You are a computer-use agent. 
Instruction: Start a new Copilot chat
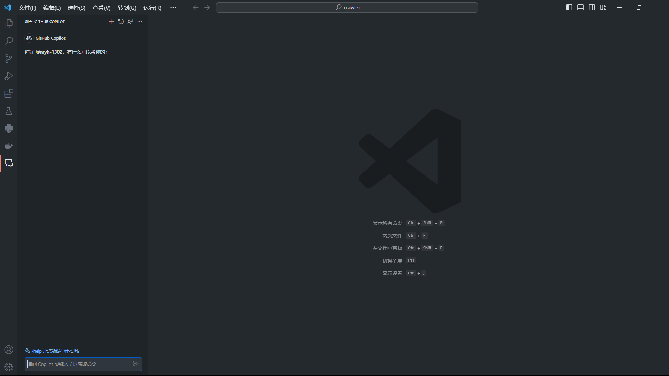tap(111, 21)
